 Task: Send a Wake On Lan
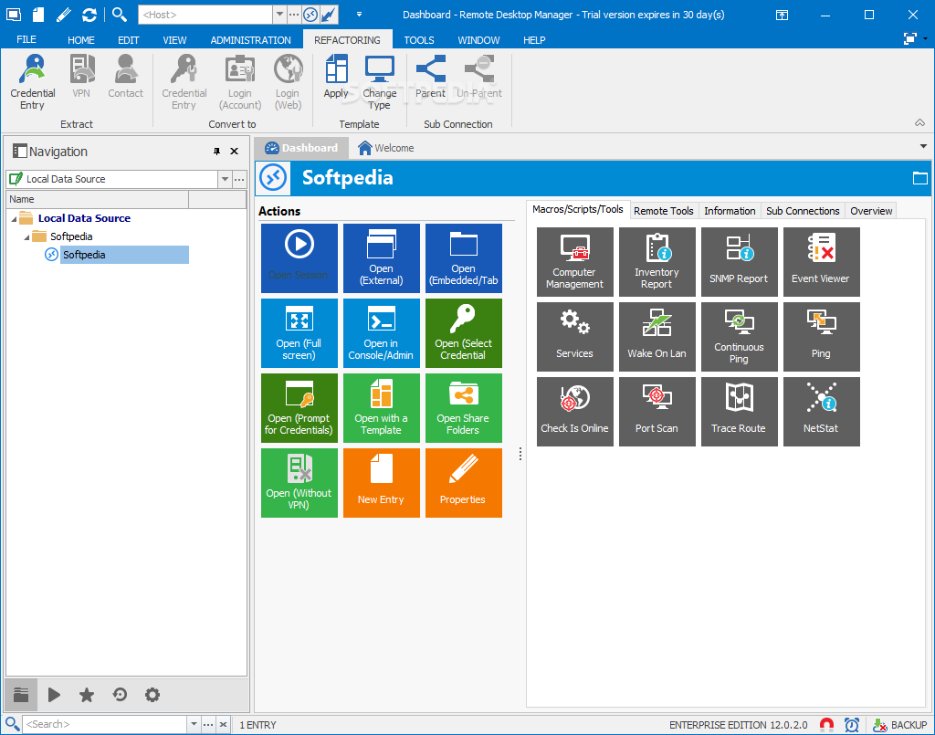(x=657, y=337)
